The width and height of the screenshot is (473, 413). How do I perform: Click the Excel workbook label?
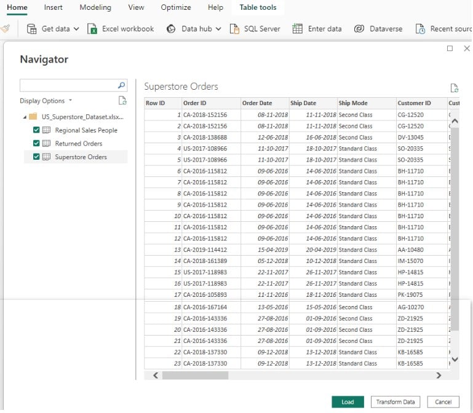pyautogui.click(x=128, y=29)
